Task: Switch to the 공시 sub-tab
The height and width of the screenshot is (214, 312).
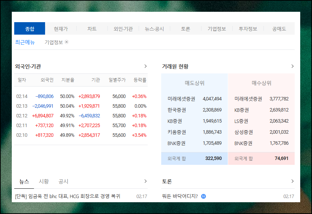Action: point(63,181)
